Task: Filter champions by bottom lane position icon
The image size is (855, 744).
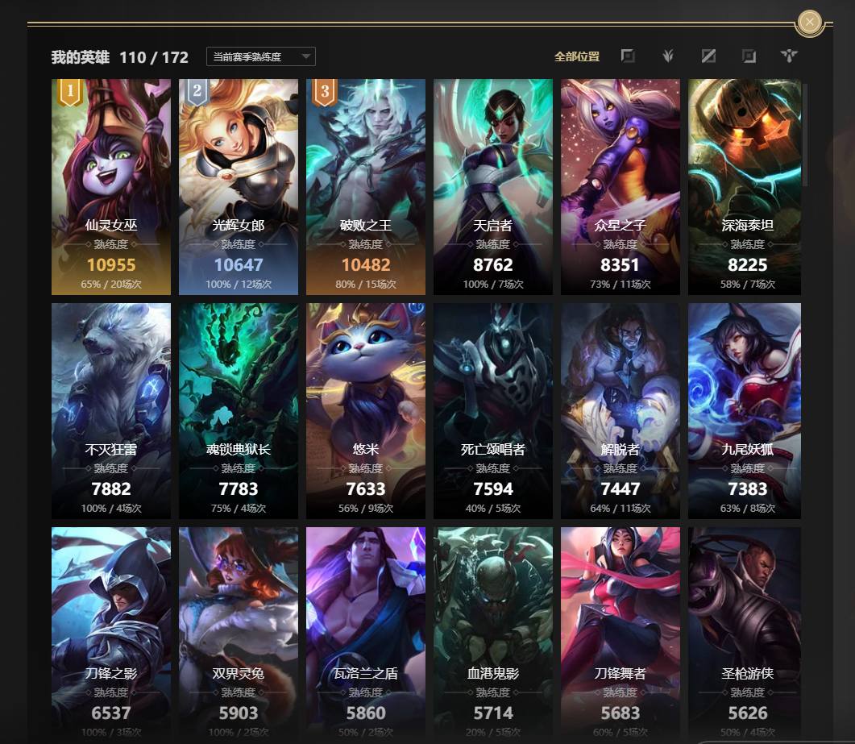Action: coord(749,56)
